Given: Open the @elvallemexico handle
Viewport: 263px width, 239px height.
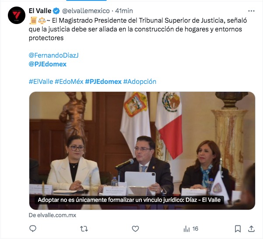Looking at the screenshot, I should [86, 11].
